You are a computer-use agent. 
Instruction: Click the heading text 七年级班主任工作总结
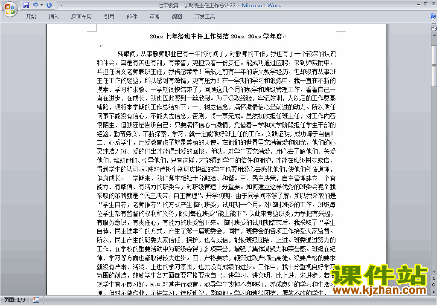(197, 37)
